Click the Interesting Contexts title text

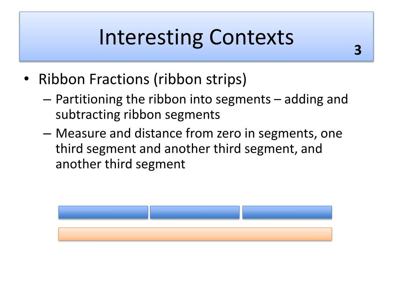pos(196,37)
